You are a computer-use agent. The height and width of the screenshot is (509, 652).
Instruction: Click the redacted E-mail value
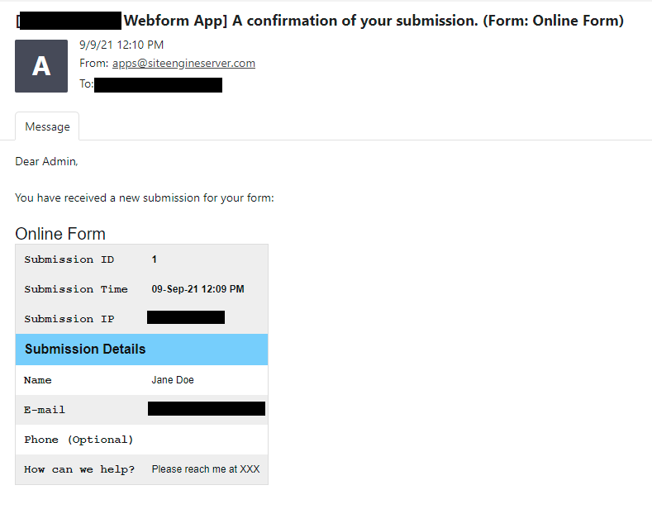(207, 409)
